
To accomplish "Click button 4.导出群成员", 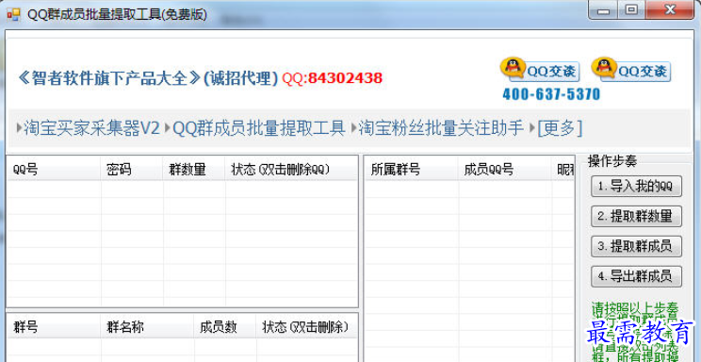I will pos(637,276).
